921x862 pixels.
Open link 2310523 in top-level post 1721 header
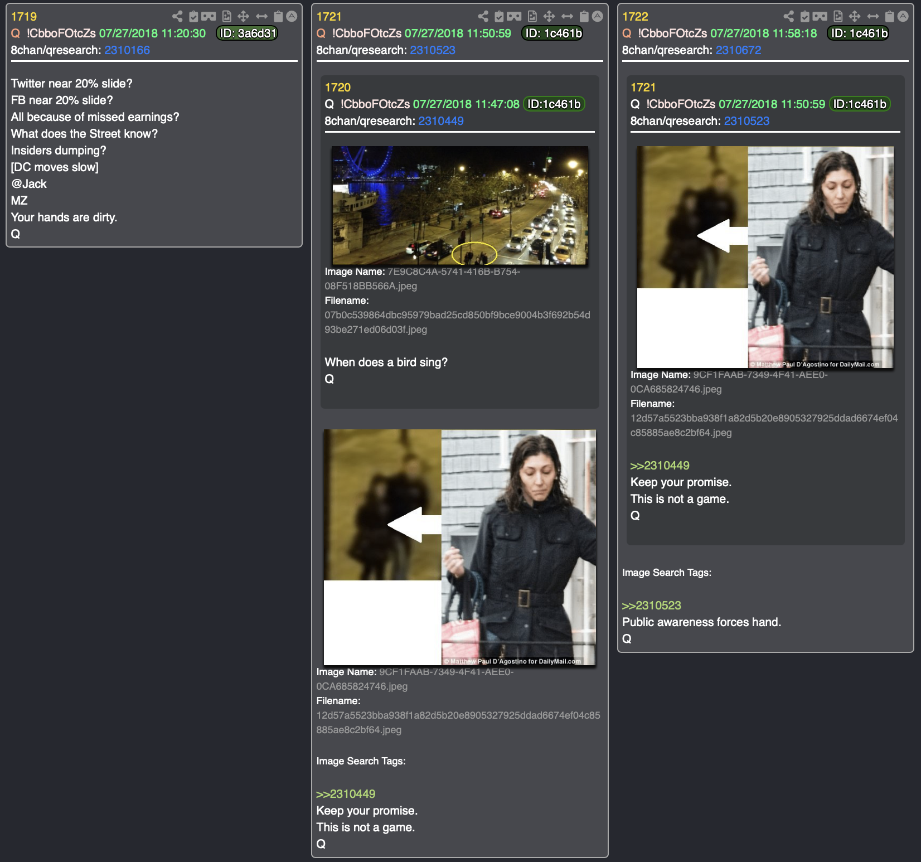coord(433,50)
